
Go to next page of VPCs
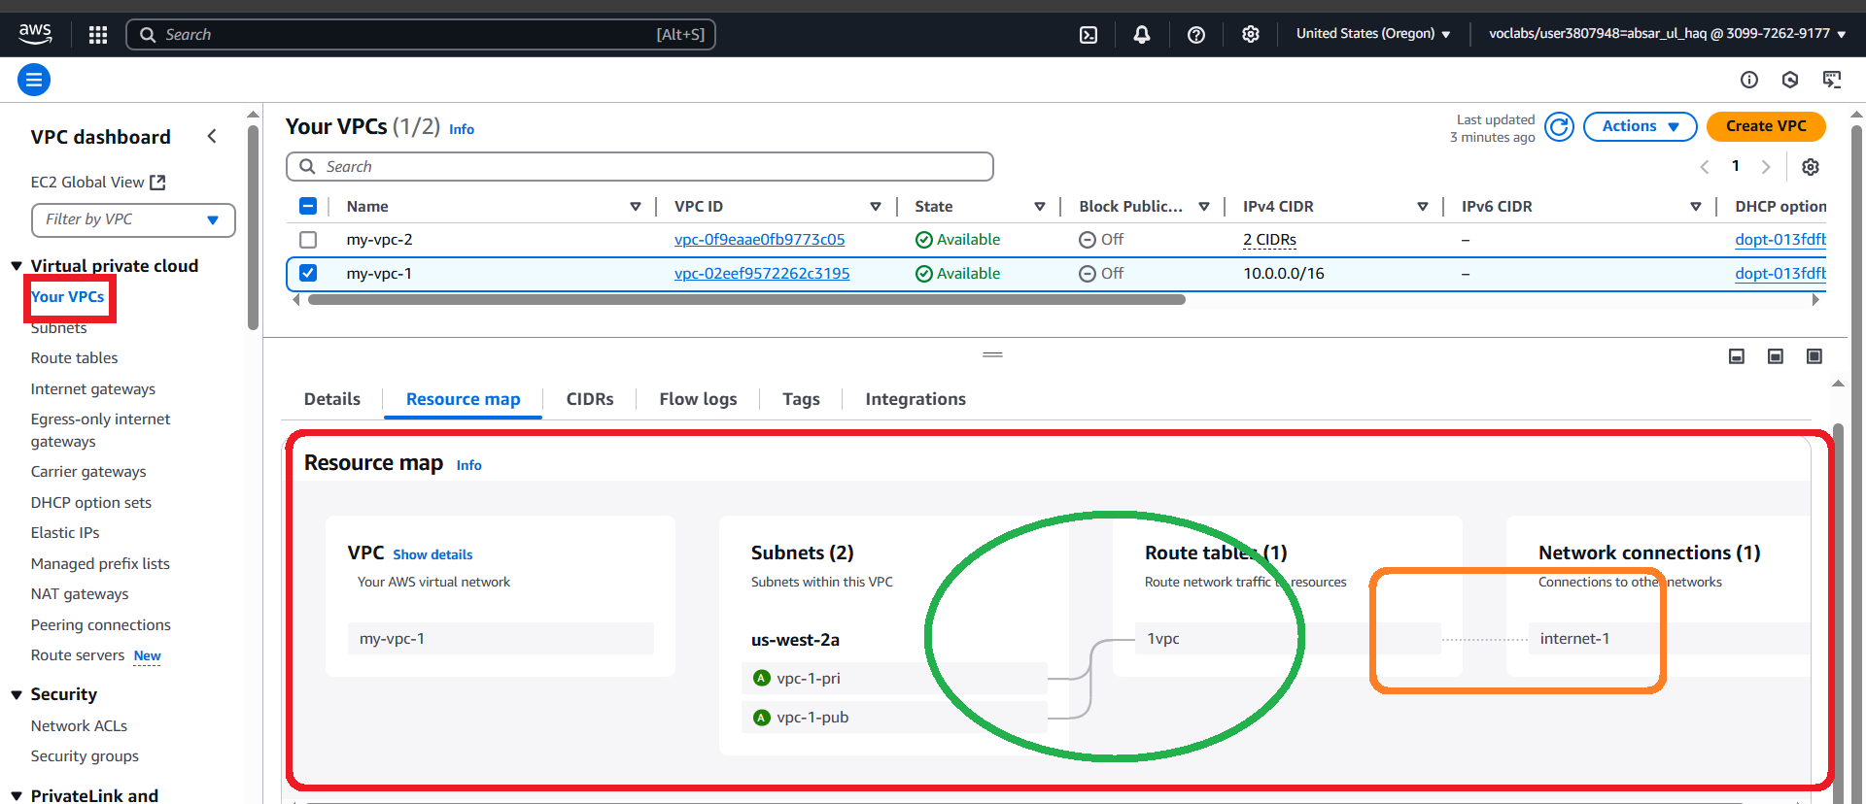pos(1766,167)
